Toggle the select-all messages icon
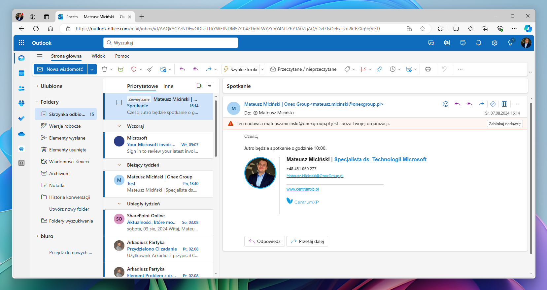The height and width of the screenshot is (290, 547). (199, 86)
